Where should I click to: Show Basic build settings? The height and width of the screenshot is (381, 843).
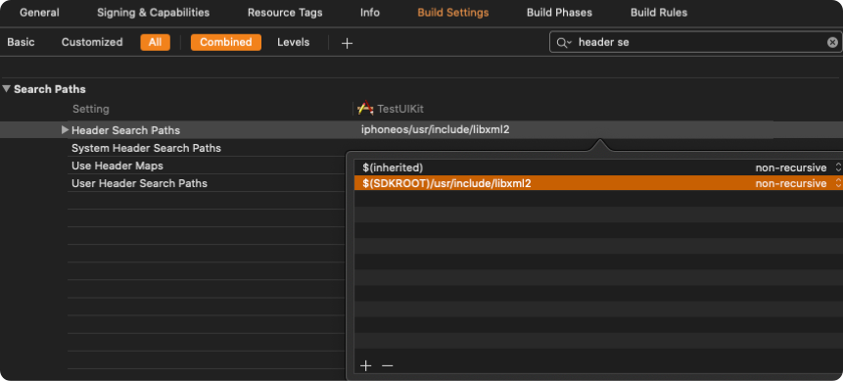[x=21, y=42]
